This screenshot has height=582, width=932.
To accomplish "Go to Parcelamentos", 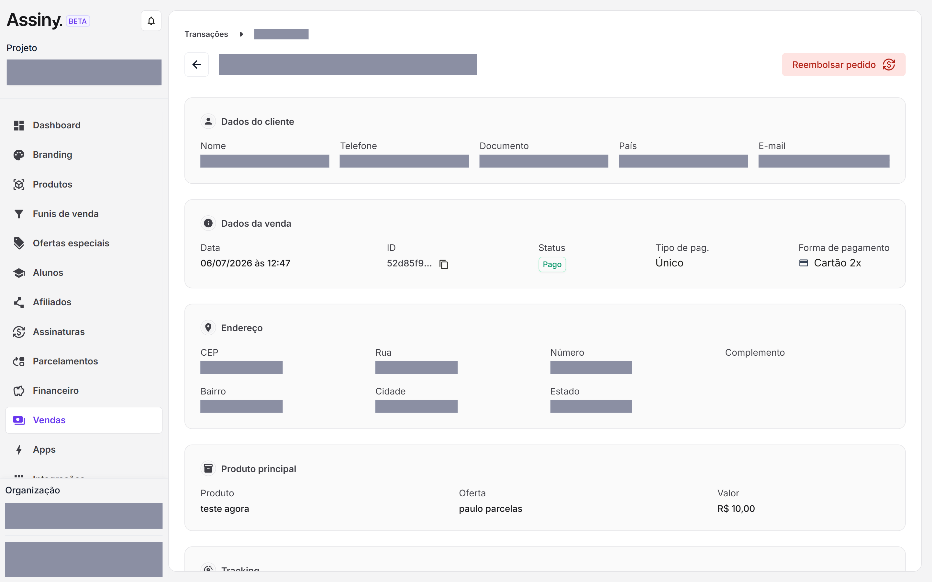I will [x=83, y=361].
